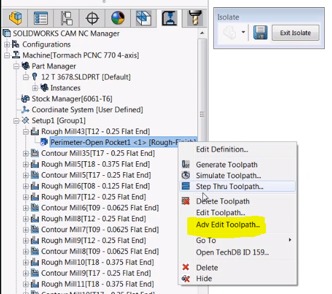
Task: Select Rough Mill9[T12 - 0.25 Flat End]
Action: pos(93,241)
